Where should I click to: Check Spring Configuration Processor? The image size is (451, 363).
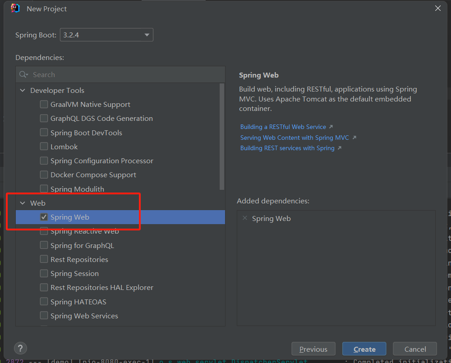[44, 161]
